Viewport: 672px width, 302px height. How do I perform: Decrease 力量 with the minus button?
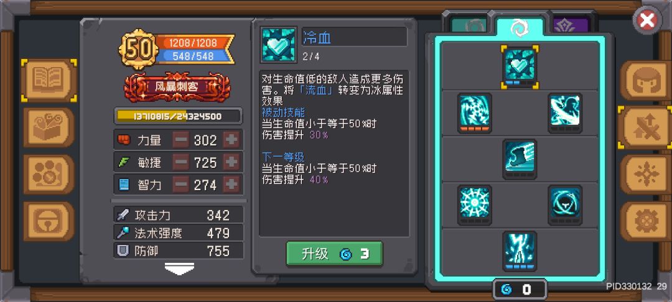pos(182,140)
